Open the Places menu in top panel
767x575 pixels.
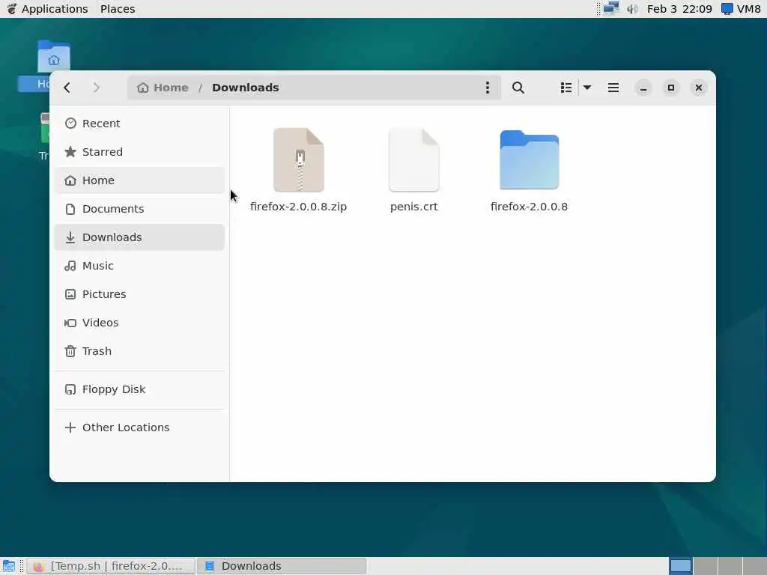click(x=118, y=9)
